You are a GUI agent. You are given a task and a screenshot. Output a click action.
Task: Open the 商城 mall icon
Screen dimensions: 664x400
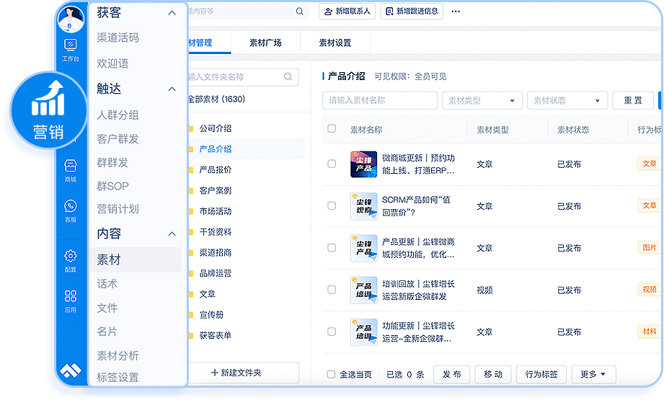pyautogui.click(x=71, y=171)
